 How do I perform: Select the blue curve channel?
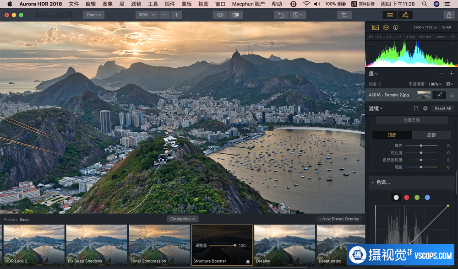(x=427, y=198)
